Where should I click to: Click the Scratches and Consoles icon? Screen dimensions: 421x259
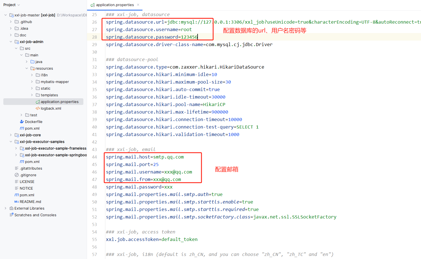pos(11,215)
